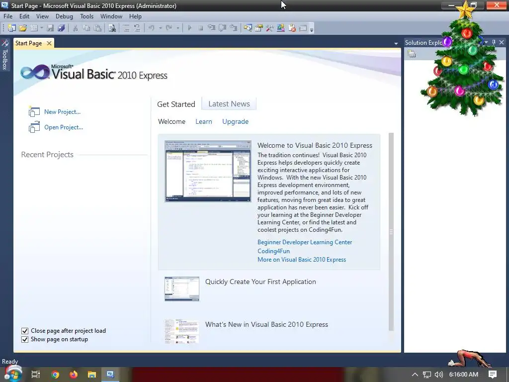This screenshot has height=382, width=509.
Task: Open the Beginner Developer Learning Center link
Action: (305, 242)
